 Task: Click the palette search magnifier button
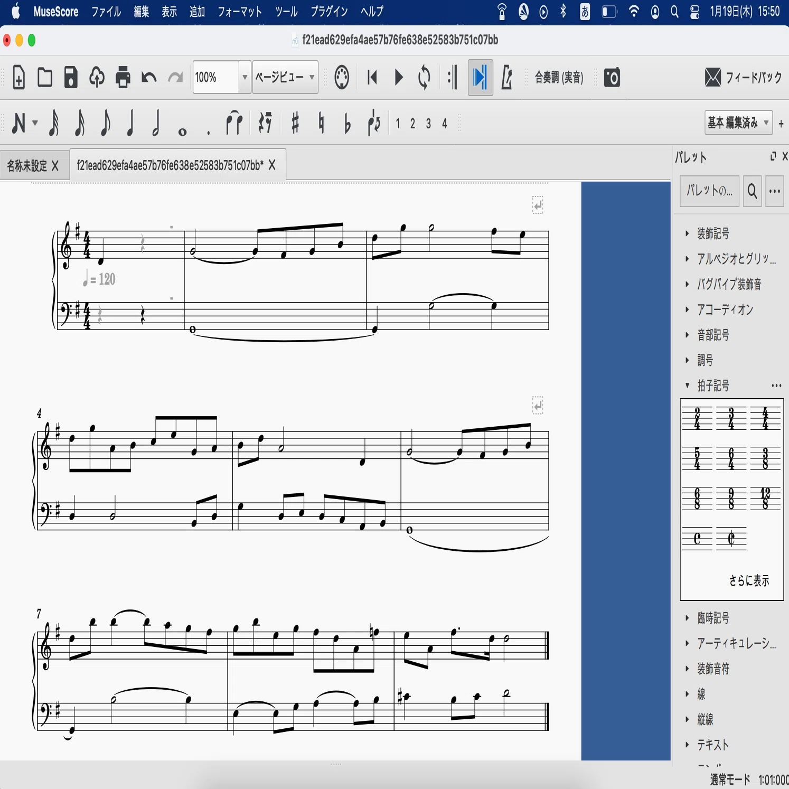pyautogui.click(x=752, y=191)
